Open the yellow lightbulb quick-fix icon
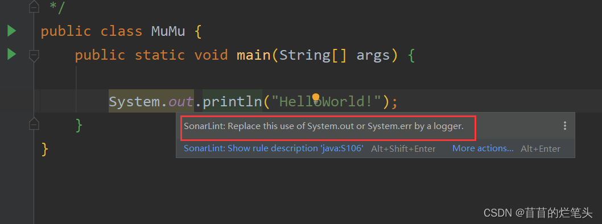602x224 pixels. point(316,98)
